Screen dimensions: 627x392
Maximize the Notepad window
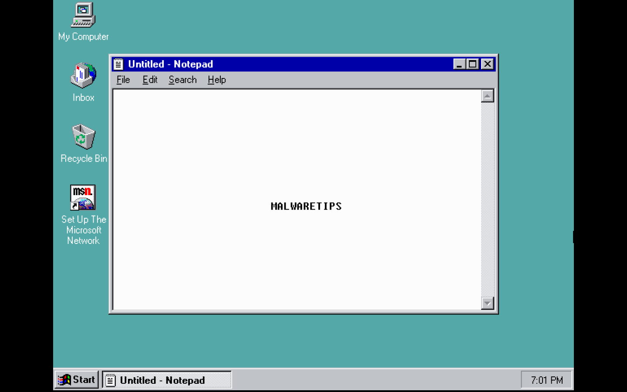(472, 64)
